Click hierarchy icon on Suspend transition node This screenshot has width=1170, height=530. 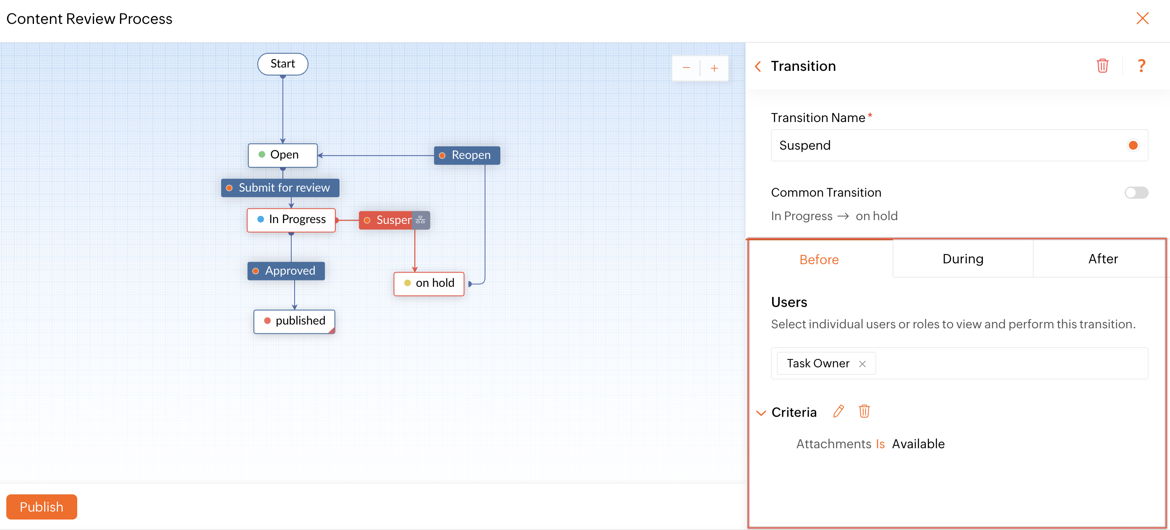420,220
